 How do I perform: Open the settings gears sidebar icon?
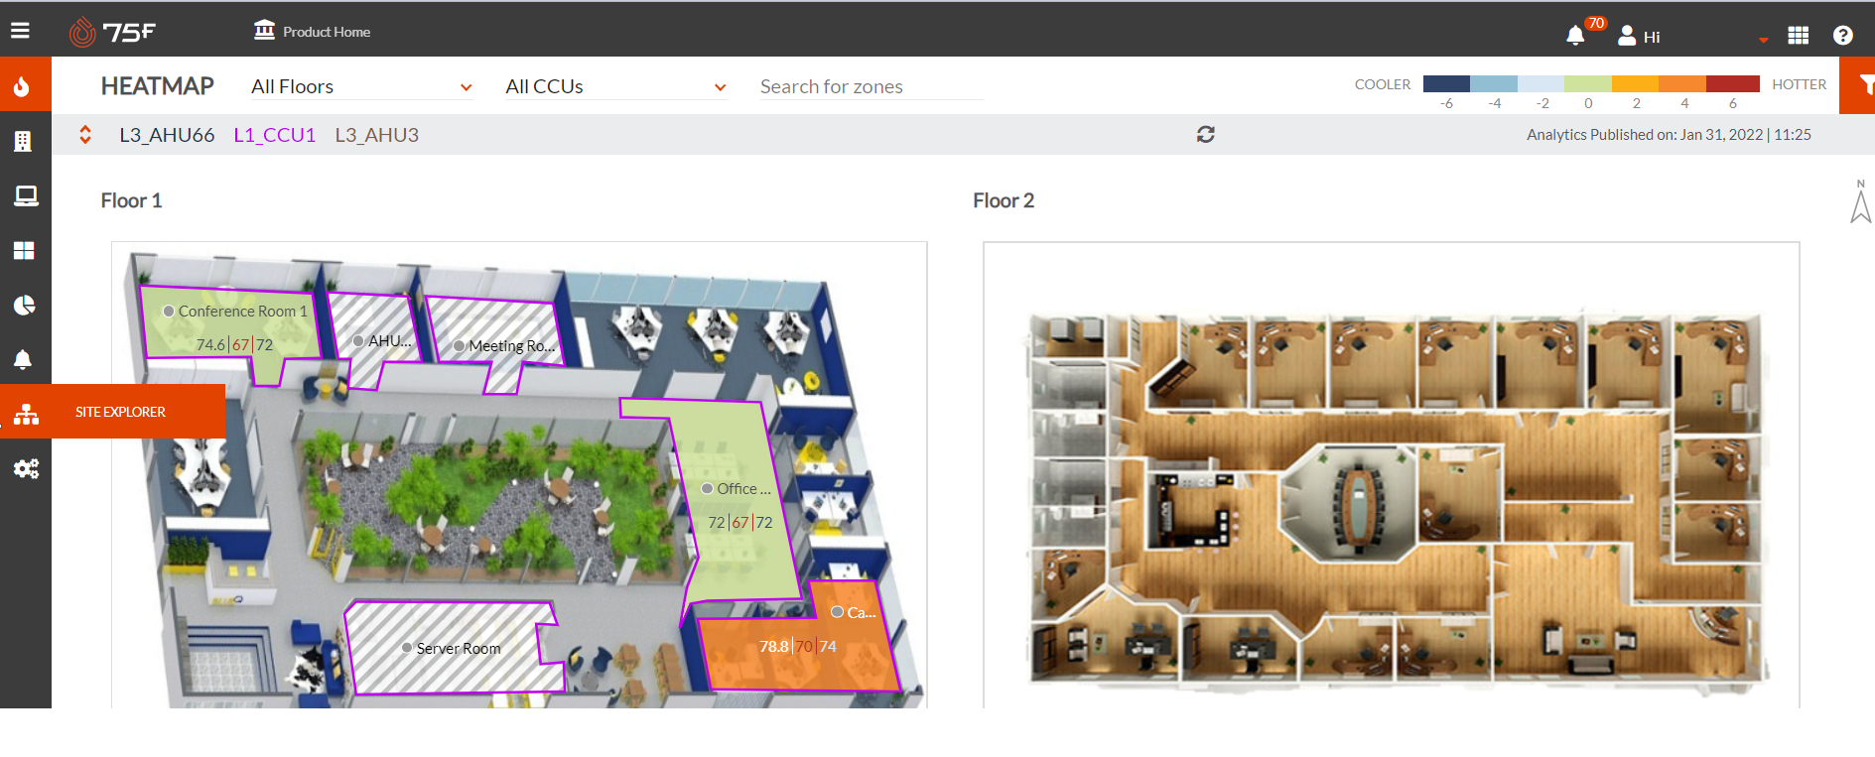click(26, 468)
